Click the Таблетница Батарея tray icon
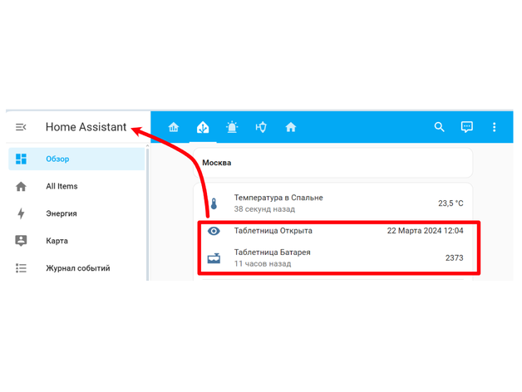The image size is (522, 392). [214, 258]
